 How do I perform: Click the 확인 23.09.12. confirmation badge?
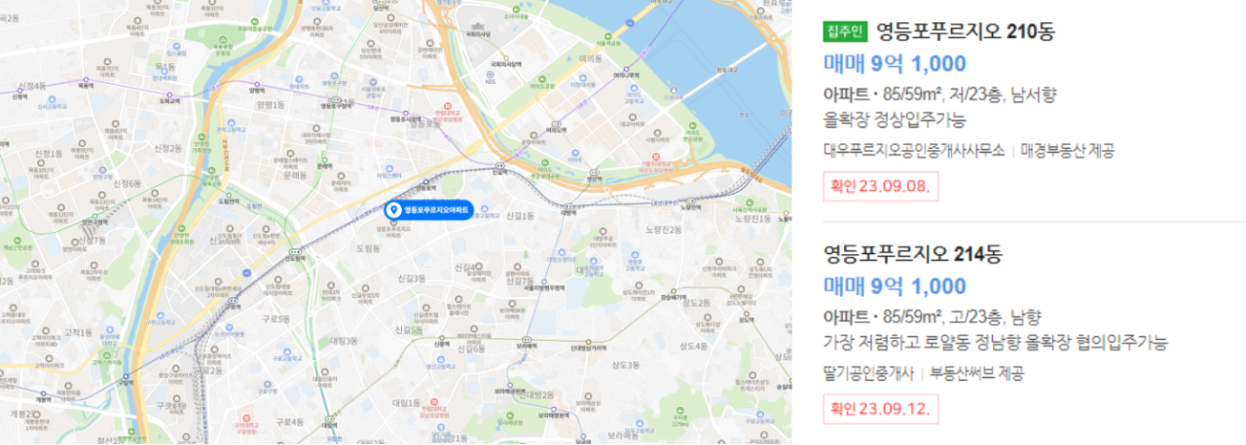(881, 408)
